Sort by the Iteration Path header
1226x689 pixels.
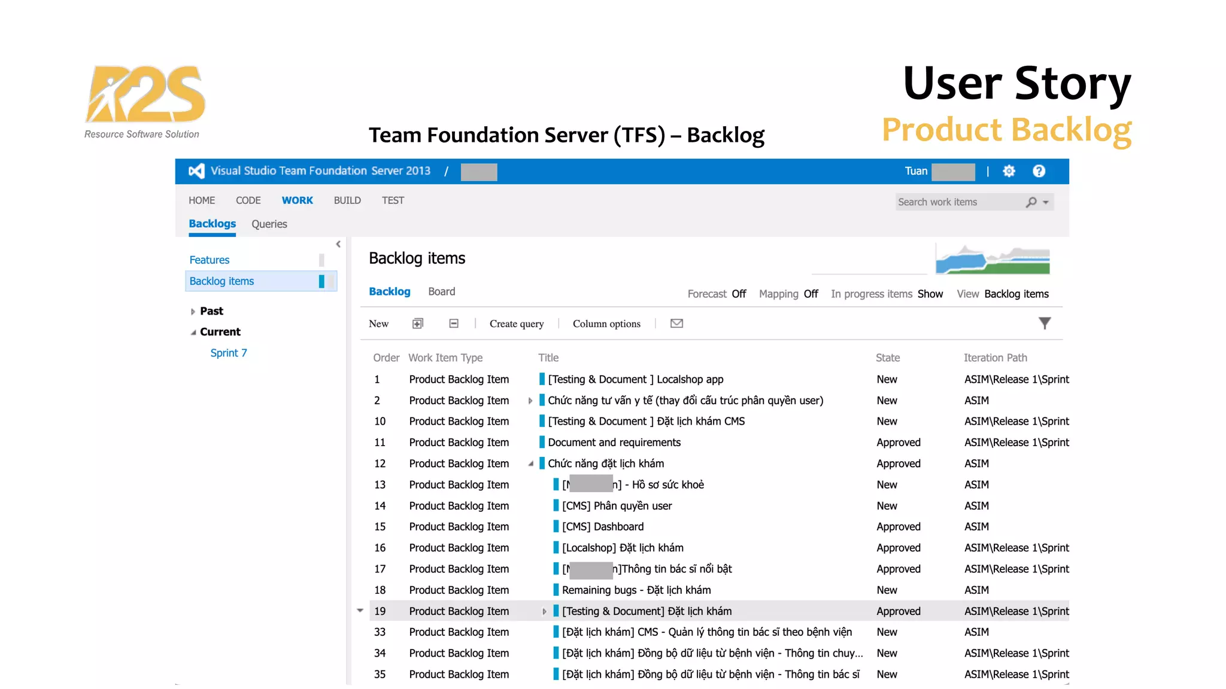click(996, 358)
